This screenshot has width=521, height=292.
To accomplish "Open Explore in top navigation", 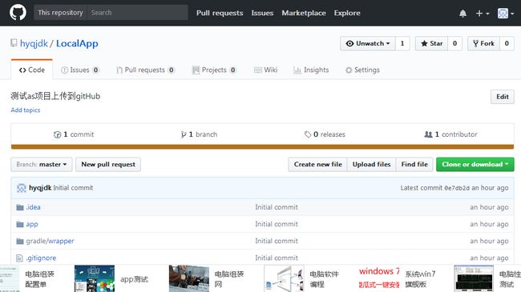I will click(x=347, y=13).
